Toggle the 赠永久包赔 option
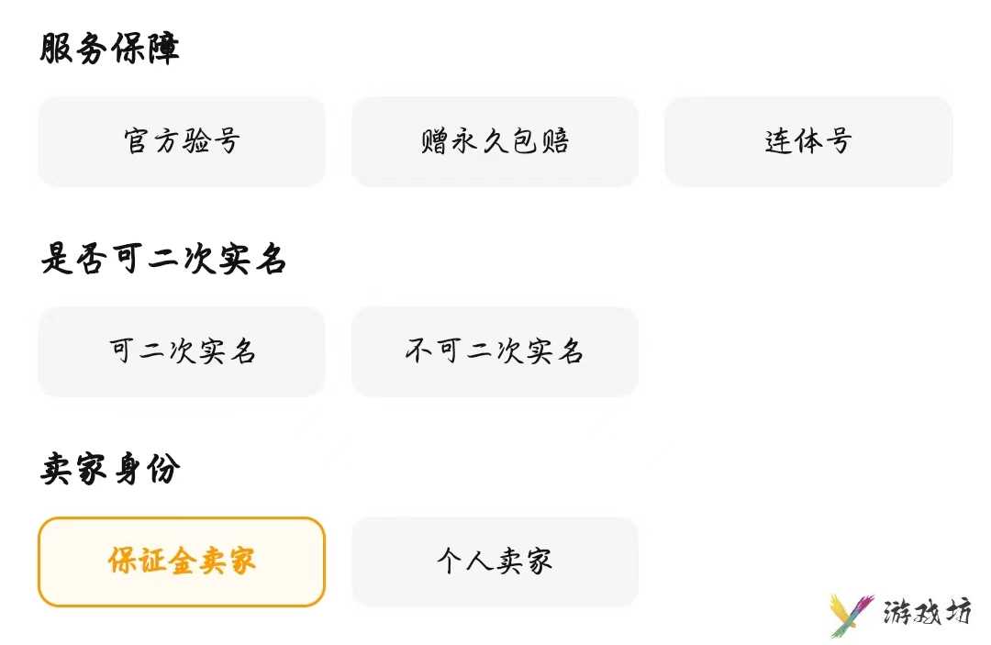 click(495, 141)
